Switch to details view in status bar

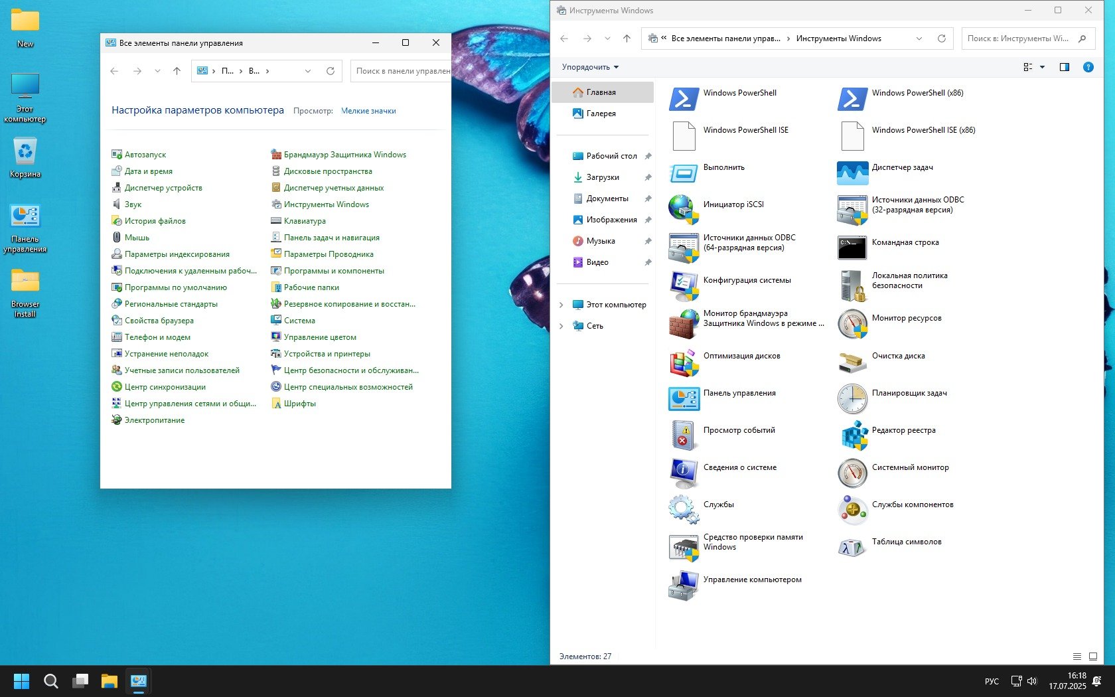(x=1077, y=657)
